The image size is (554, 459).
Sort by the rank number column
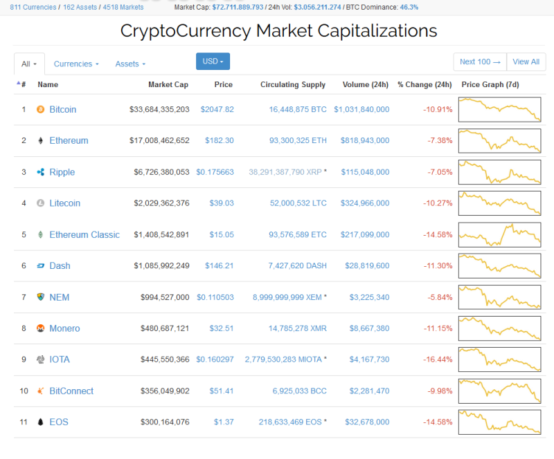[x=23, y=84]
